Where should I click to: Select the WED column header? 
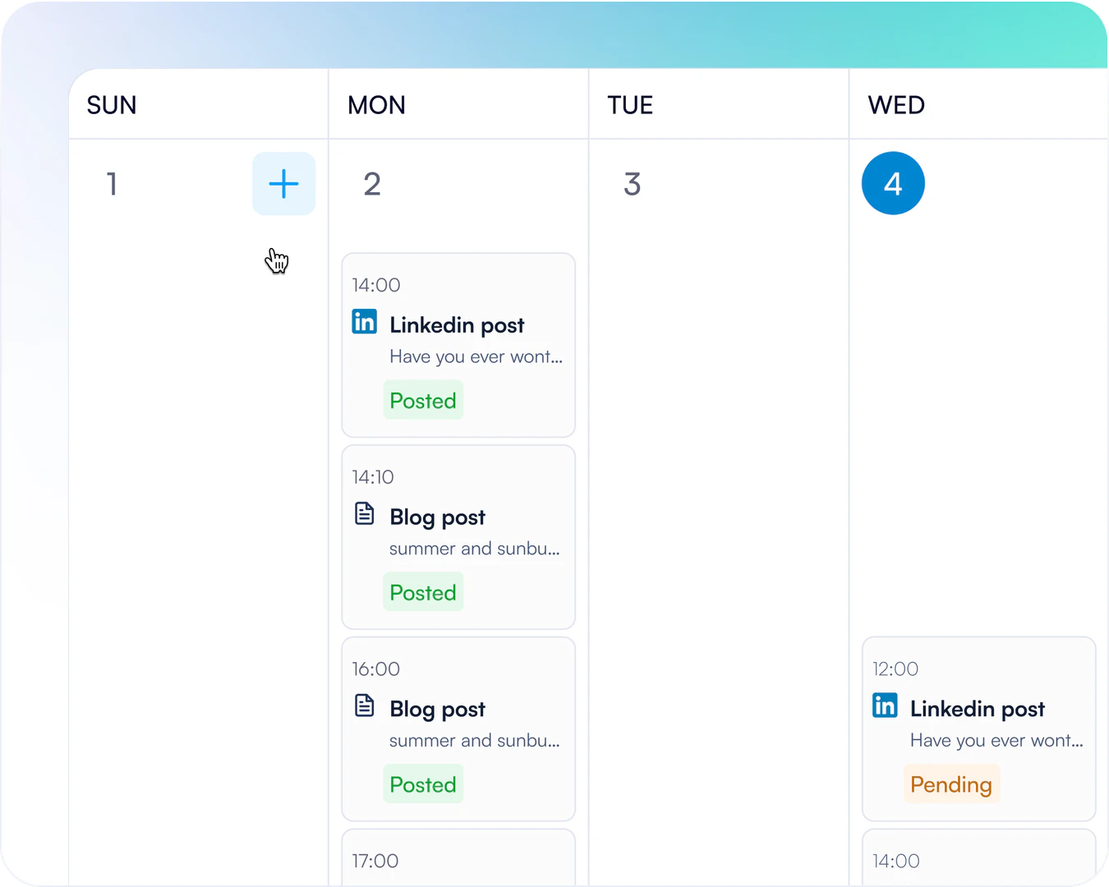tap(896, 104)
